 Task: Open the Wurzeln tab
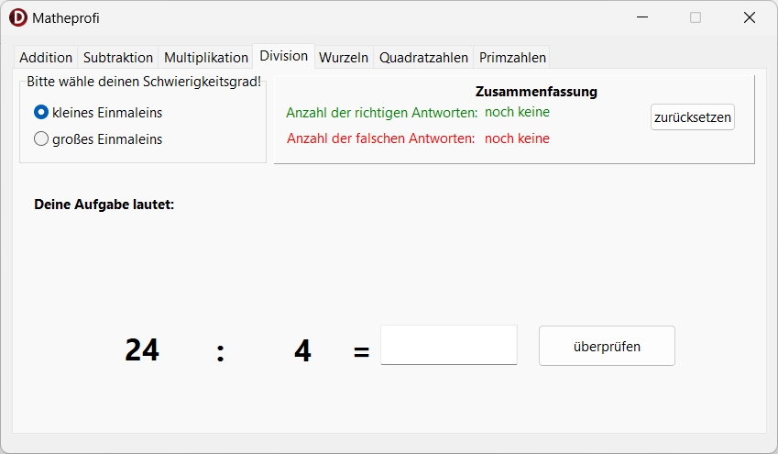coord(344,57)
